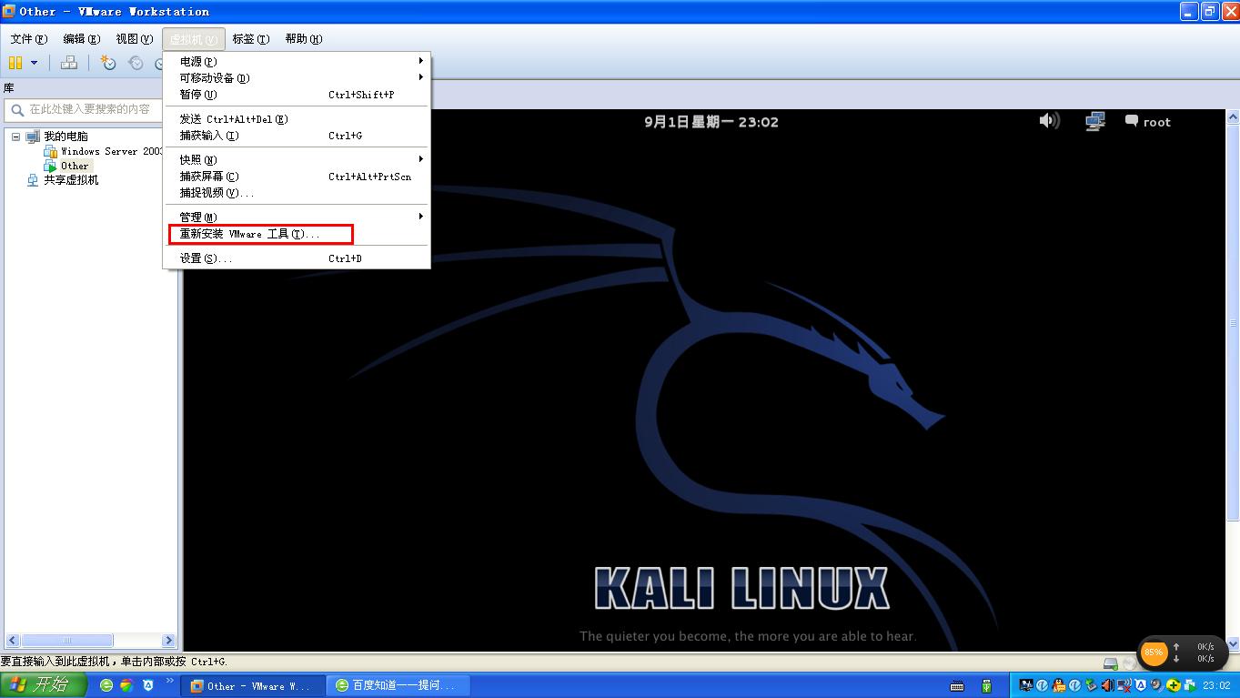Click the colorful shield quick launch icon
Viewport: 1240px width, 698px height.
(126, 685)
